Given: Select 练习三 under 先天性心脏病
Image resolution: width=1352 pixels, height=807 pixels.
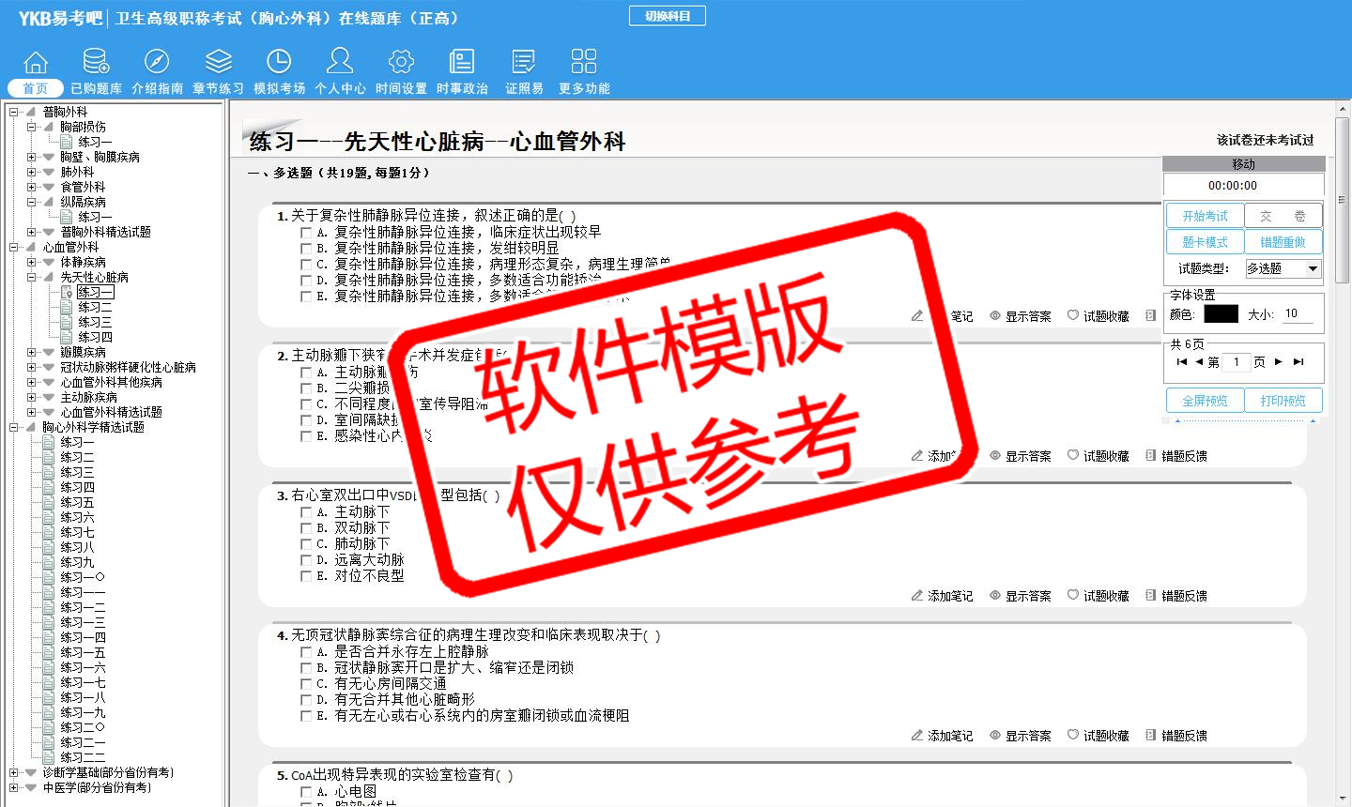Looking at the screenshot, I should click(95, 322).
